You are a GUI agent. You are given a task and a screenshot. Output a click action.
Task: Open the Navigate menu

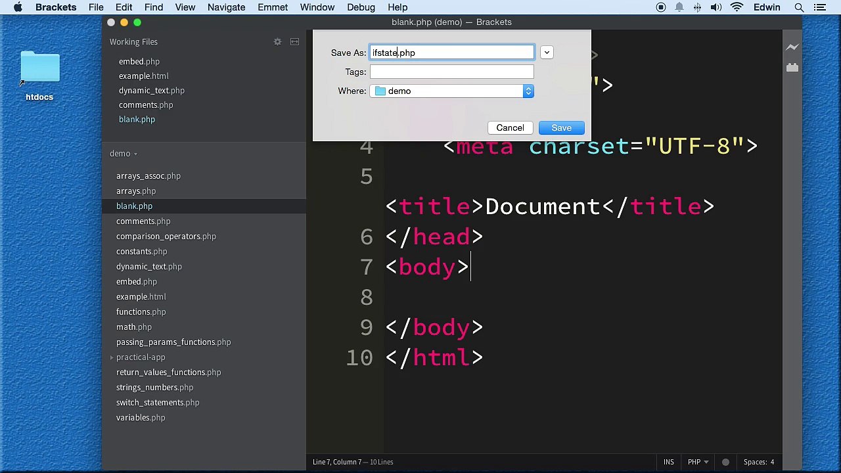pyautogui.click(x=226, y=7)
